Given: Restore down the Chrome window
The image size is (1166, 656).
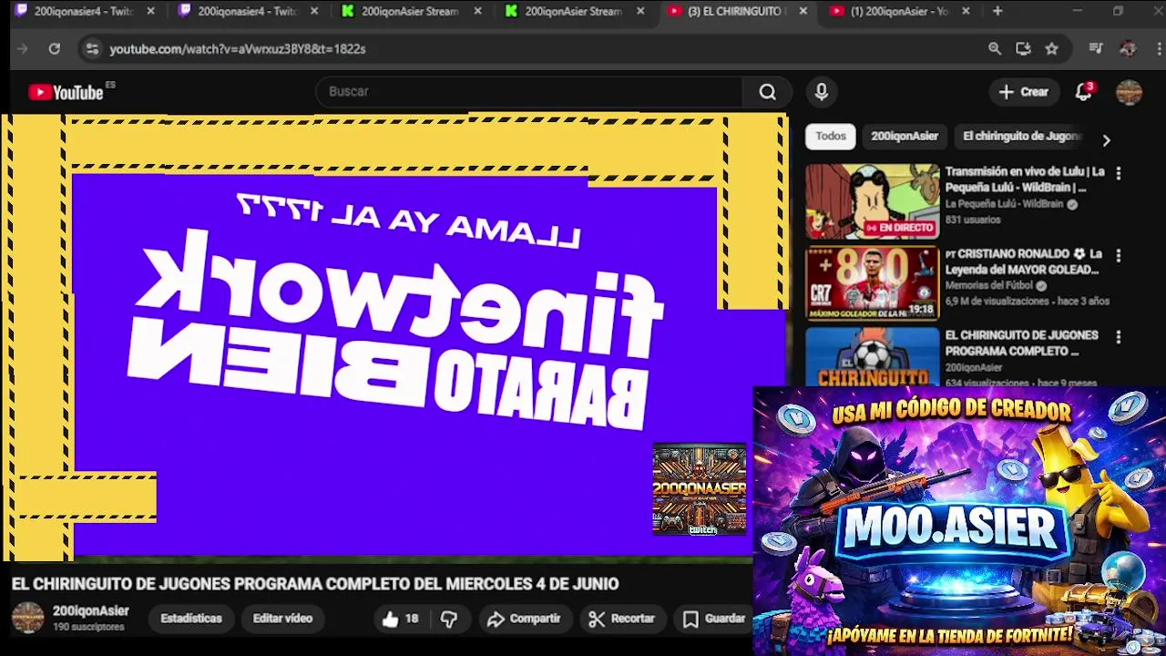Looking at the screenshot, I should [1119, 11].
